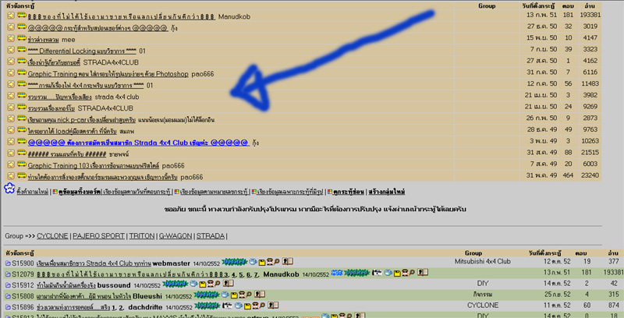This screenshot has height=318, width=624.
Task: Go to page 5 of thread S12079
Action: (240, 274)
